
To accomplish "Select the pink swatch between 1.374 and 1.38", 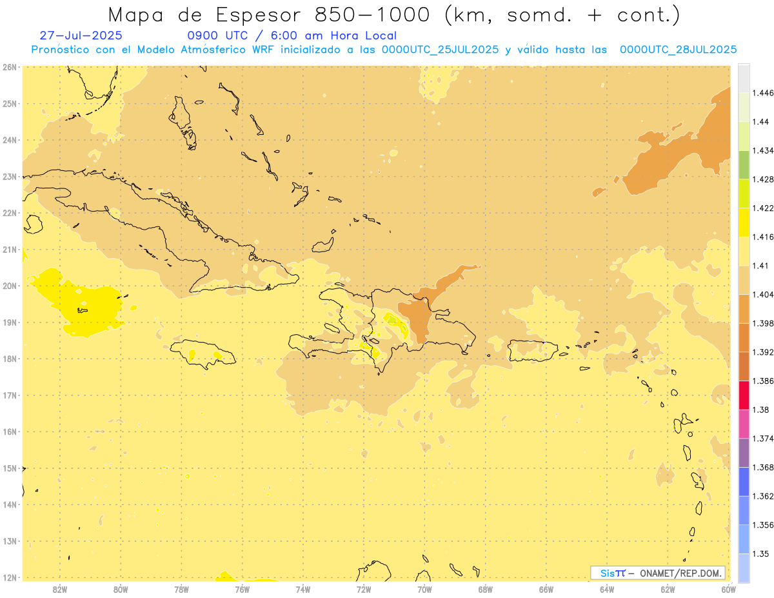I will coord(744,424).
